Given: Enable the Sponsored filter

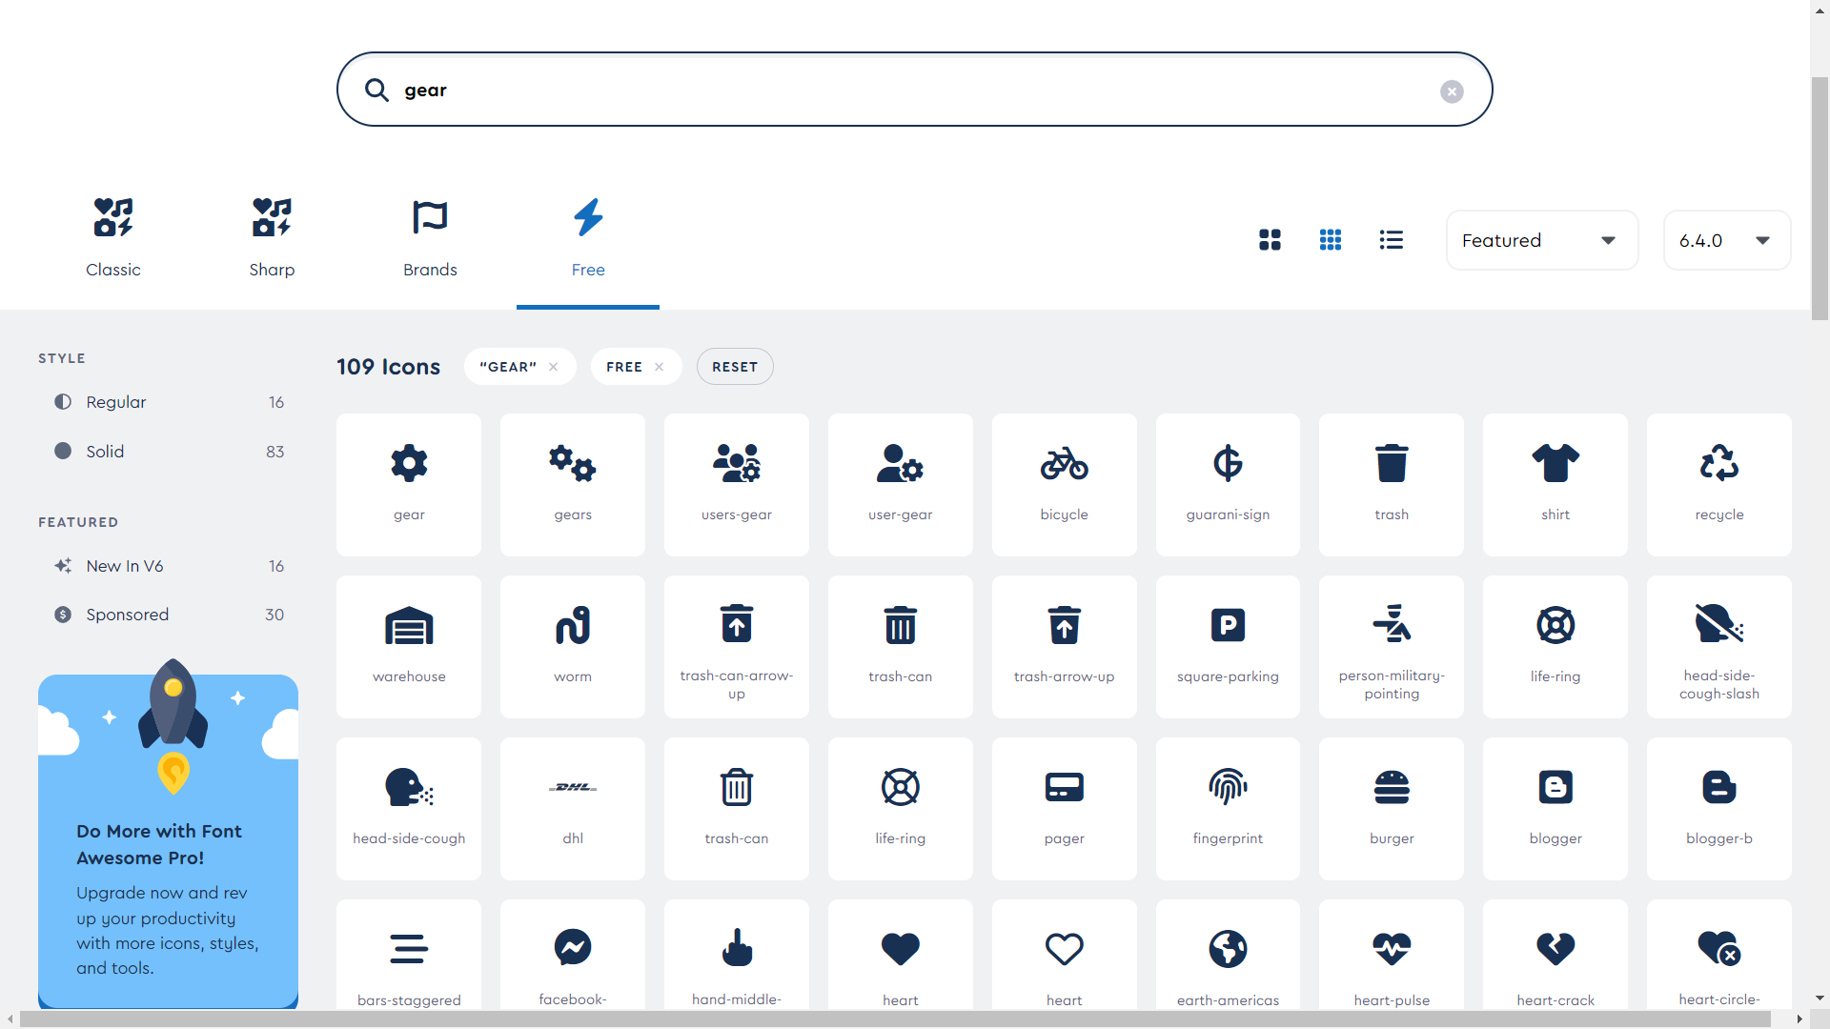Looking at the screenshot, I should (x=127, y=615).
